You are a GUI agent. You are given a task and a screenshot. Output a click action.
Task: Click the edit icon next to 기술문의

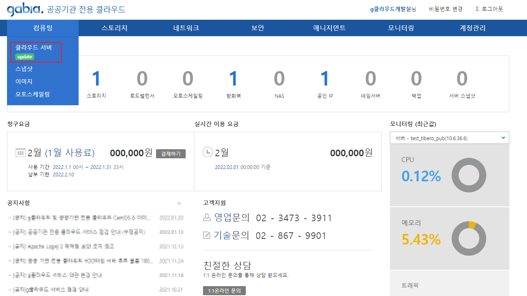click(x=207, y=236)
